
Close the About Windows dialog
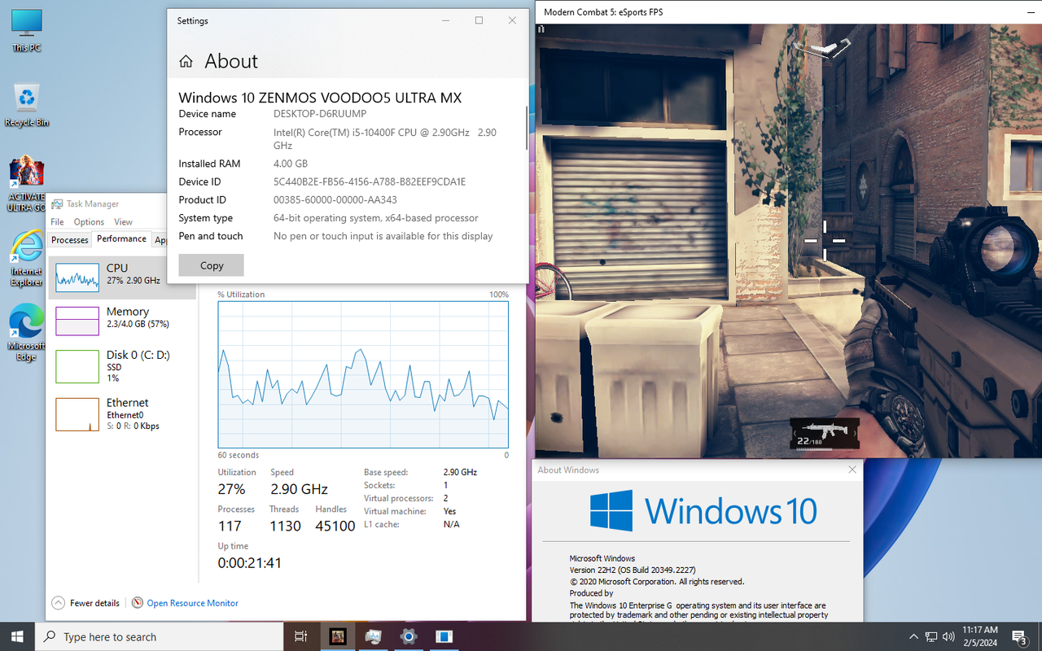coord(852,470)
